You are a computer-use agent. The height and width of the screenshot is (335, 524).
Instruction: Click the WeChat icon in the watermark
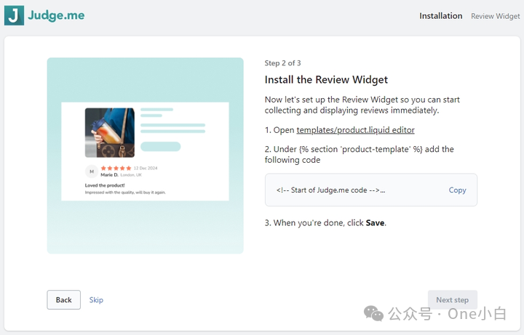tap(373, 313)
